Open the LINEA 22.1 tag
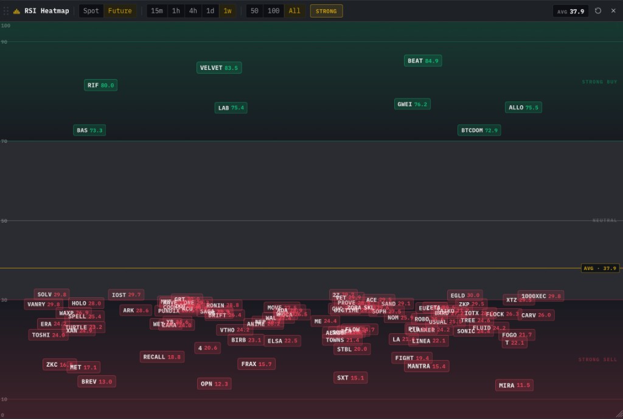The image size is (623, 419). [428, 341]
